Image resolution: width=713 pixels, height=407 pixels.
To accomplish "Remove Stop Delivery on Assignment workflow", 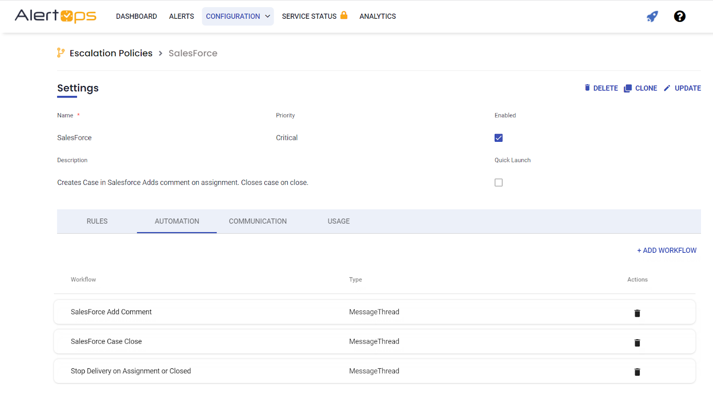I will pos(637,372).
